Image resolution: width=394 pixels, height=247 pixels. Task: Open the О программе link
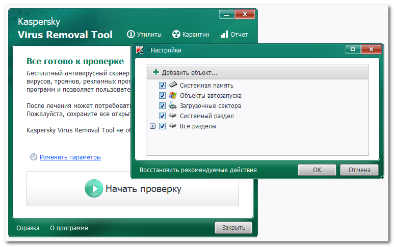(x=69, y=228)
